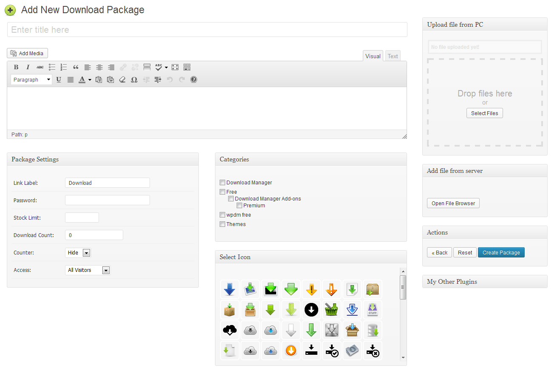Click the icon list scrollbar thumb

coord(403,287)
